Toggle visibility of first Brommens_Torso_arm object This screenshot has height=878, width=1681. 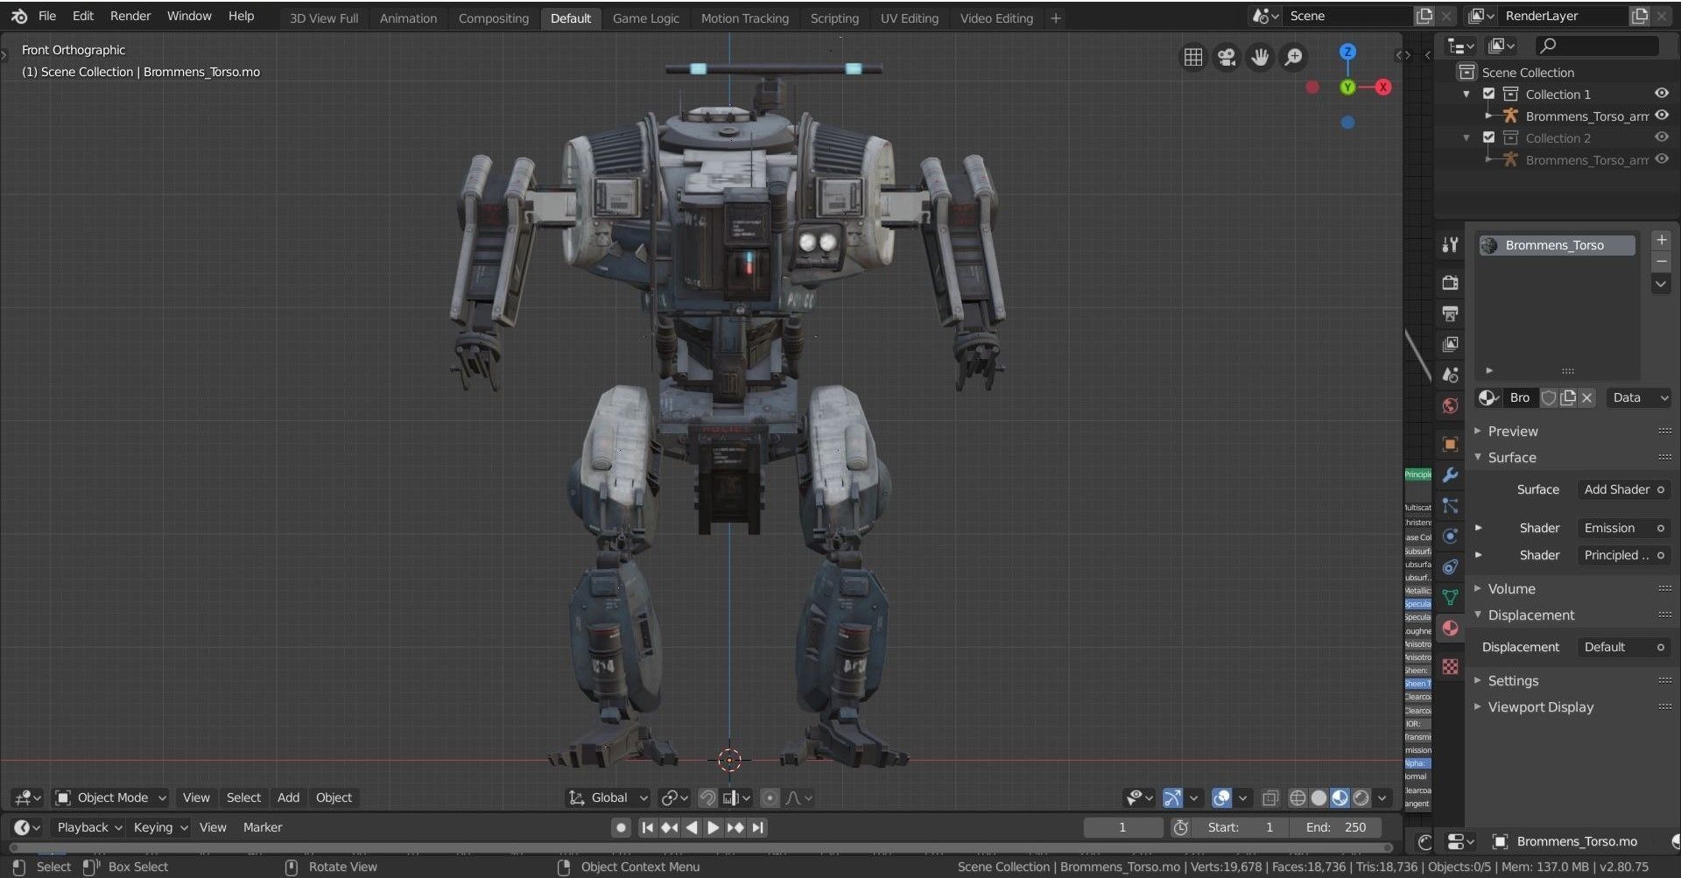coord(1661,116)
